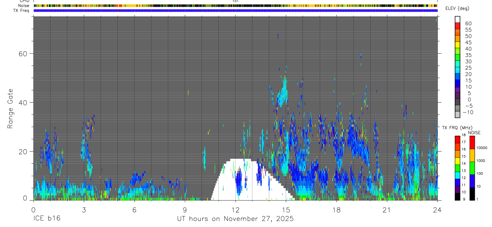
Task: Select the orange 45–50 degree elevation swatch
Action: [458, 39]
